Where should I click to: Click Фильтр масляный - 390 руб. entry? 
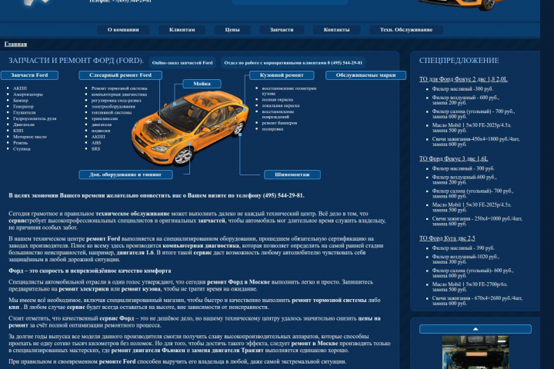click(x=463, y=248)
